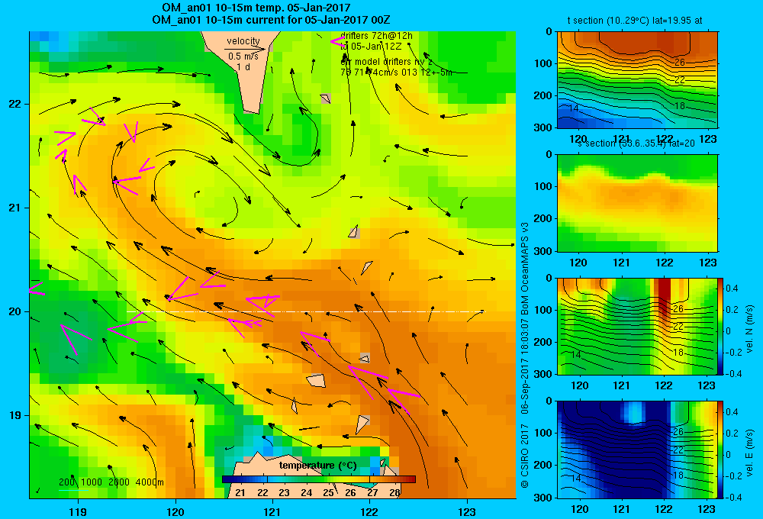This screenshot has width=763, height=519.
Task: Click the title 'OM_an01 10-15m temp. 05-Jan-2017'
Action: tap(256, 8)
